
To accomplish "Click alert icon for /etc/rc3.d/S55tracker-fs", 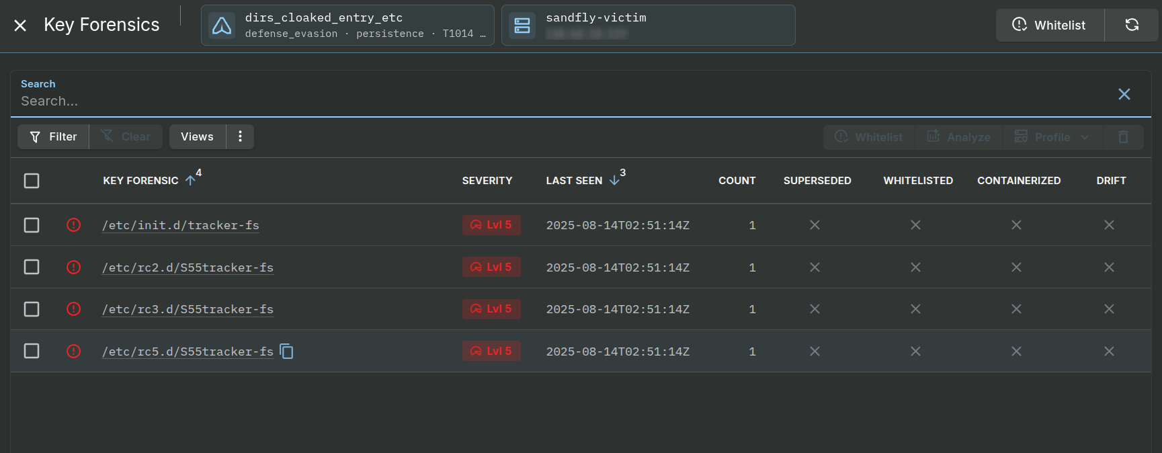I will click(74, 309).
